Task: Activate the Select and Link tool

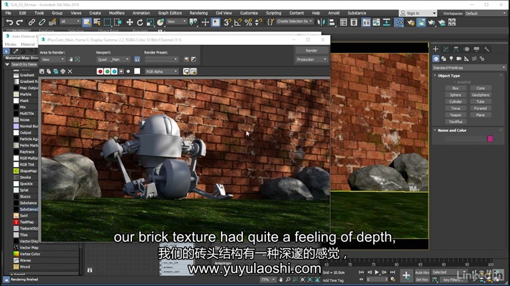Action: (31, 22)
